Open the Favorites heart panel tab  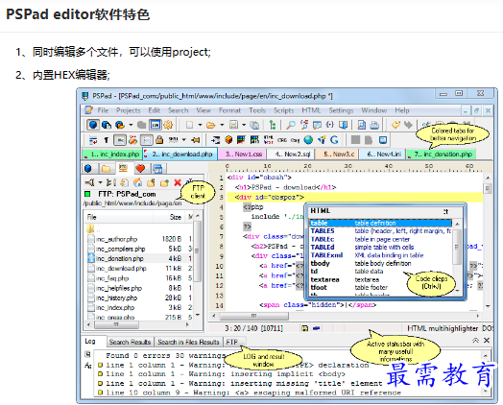click(140, 168)
